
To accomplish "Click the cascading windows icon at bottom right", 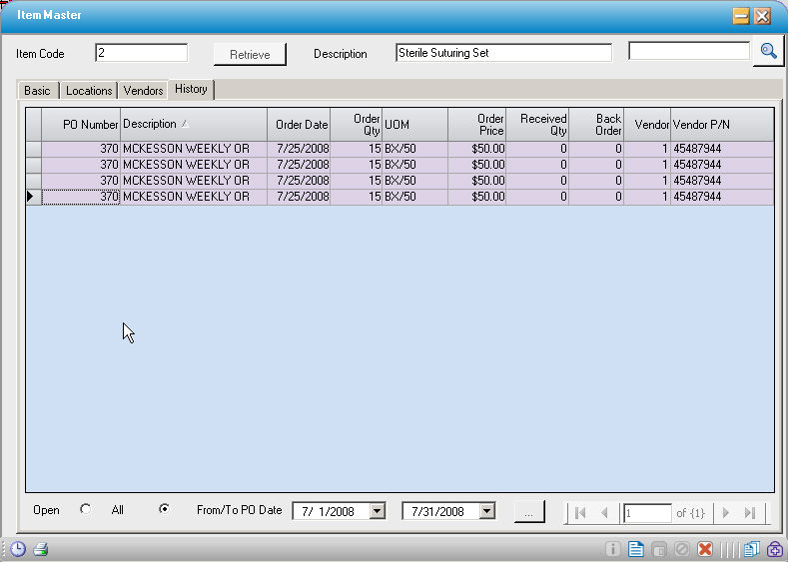I will (x=751, y=549).
